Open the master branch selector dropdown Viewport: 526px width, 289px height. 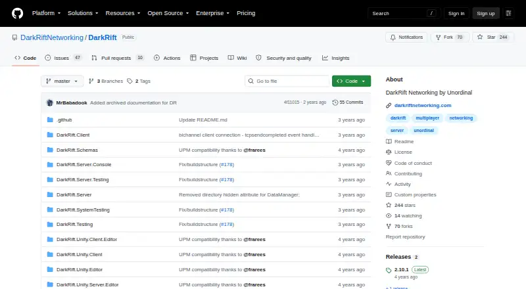62,81
